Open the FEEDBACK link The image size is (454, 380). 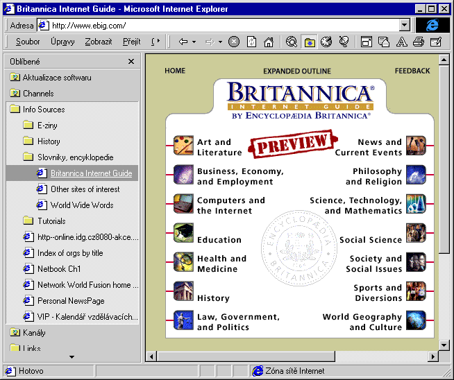pos(412,71)
